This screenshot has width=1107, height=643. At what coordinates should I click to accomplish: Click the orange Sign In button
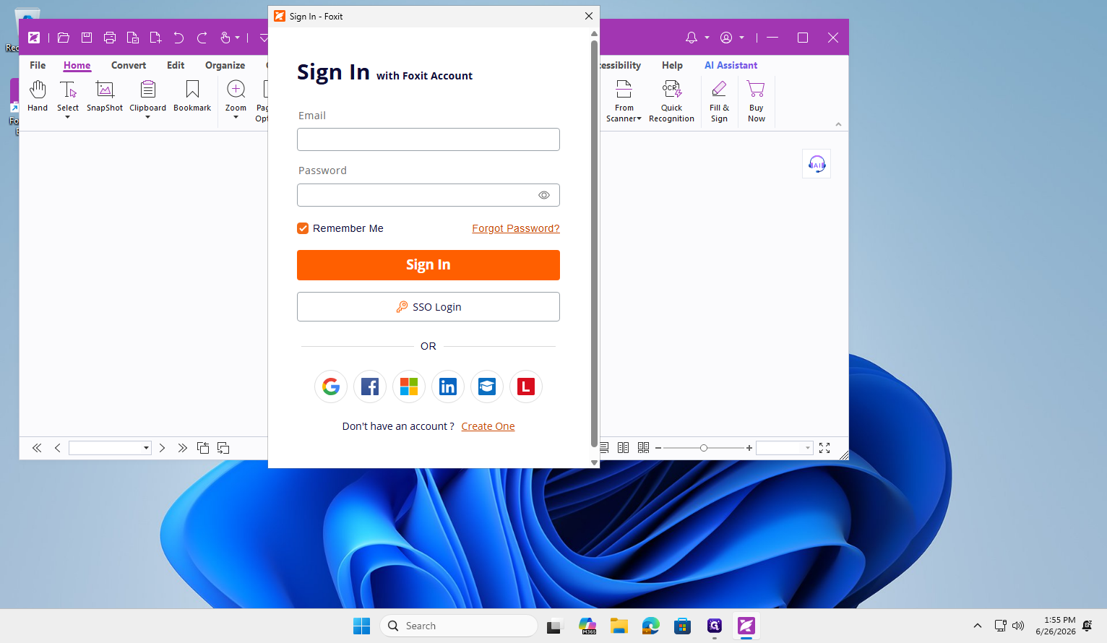[x=428, y=265]
